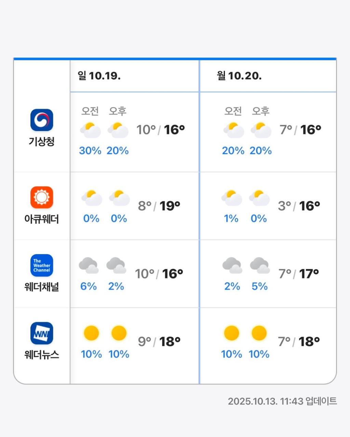
Task: Select 아큐웨더 3°/16° temperature for 10.20
Action: (299, 206)
